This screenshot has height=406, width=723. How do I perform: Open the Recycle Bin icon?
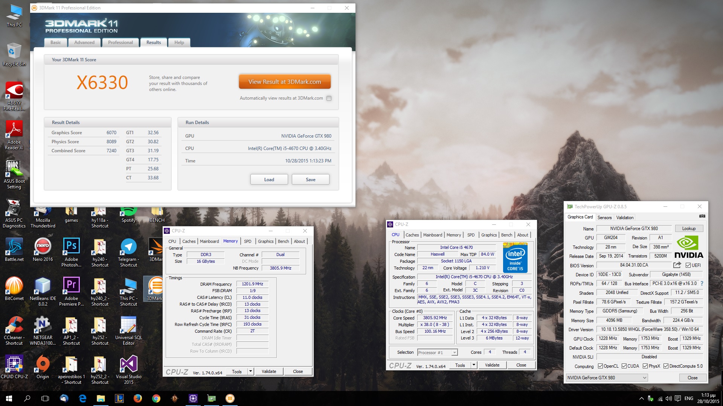[x=14, y=55]
